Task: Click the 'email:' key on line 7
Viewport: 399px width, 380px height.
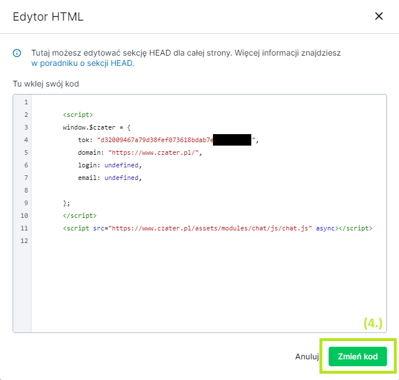Action: [89, 178]
